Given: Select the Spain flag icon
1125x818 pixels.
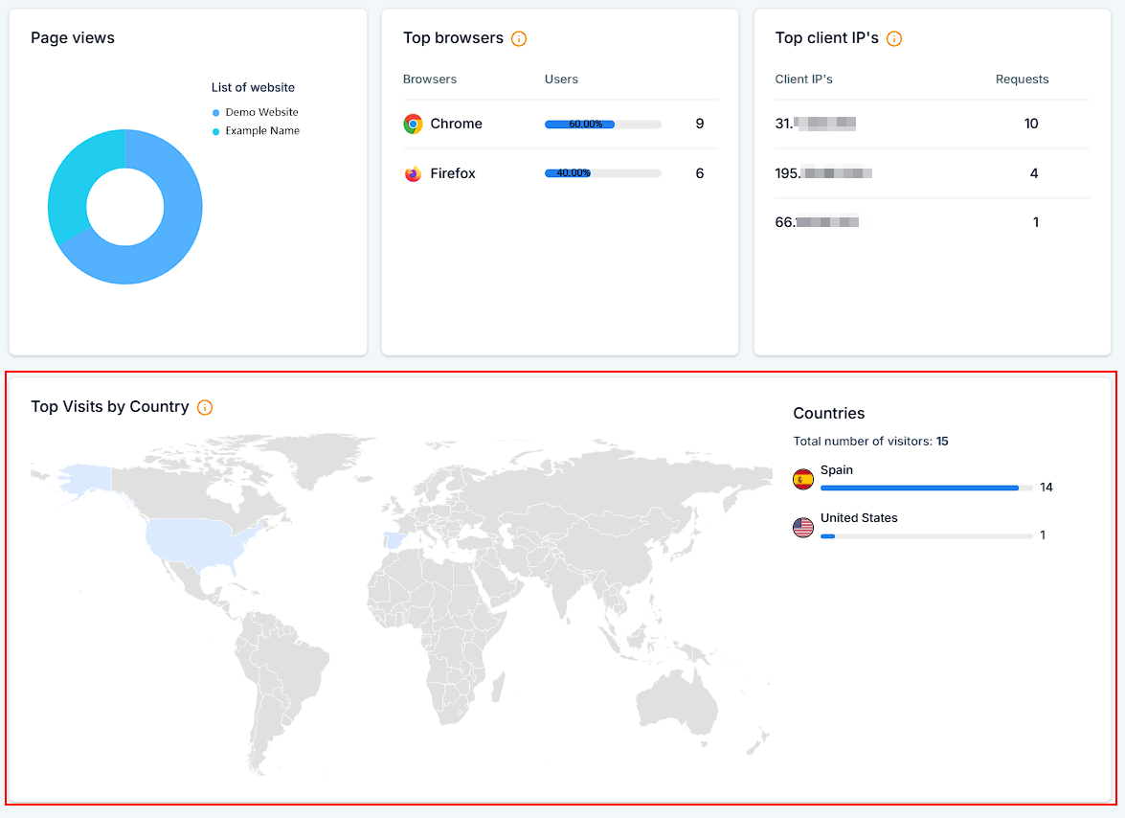Looking at the screenshot, I should [803, 479].
